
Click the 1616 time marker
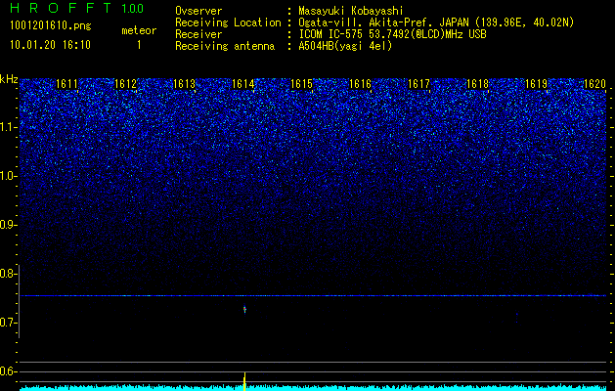coord(360,84)
